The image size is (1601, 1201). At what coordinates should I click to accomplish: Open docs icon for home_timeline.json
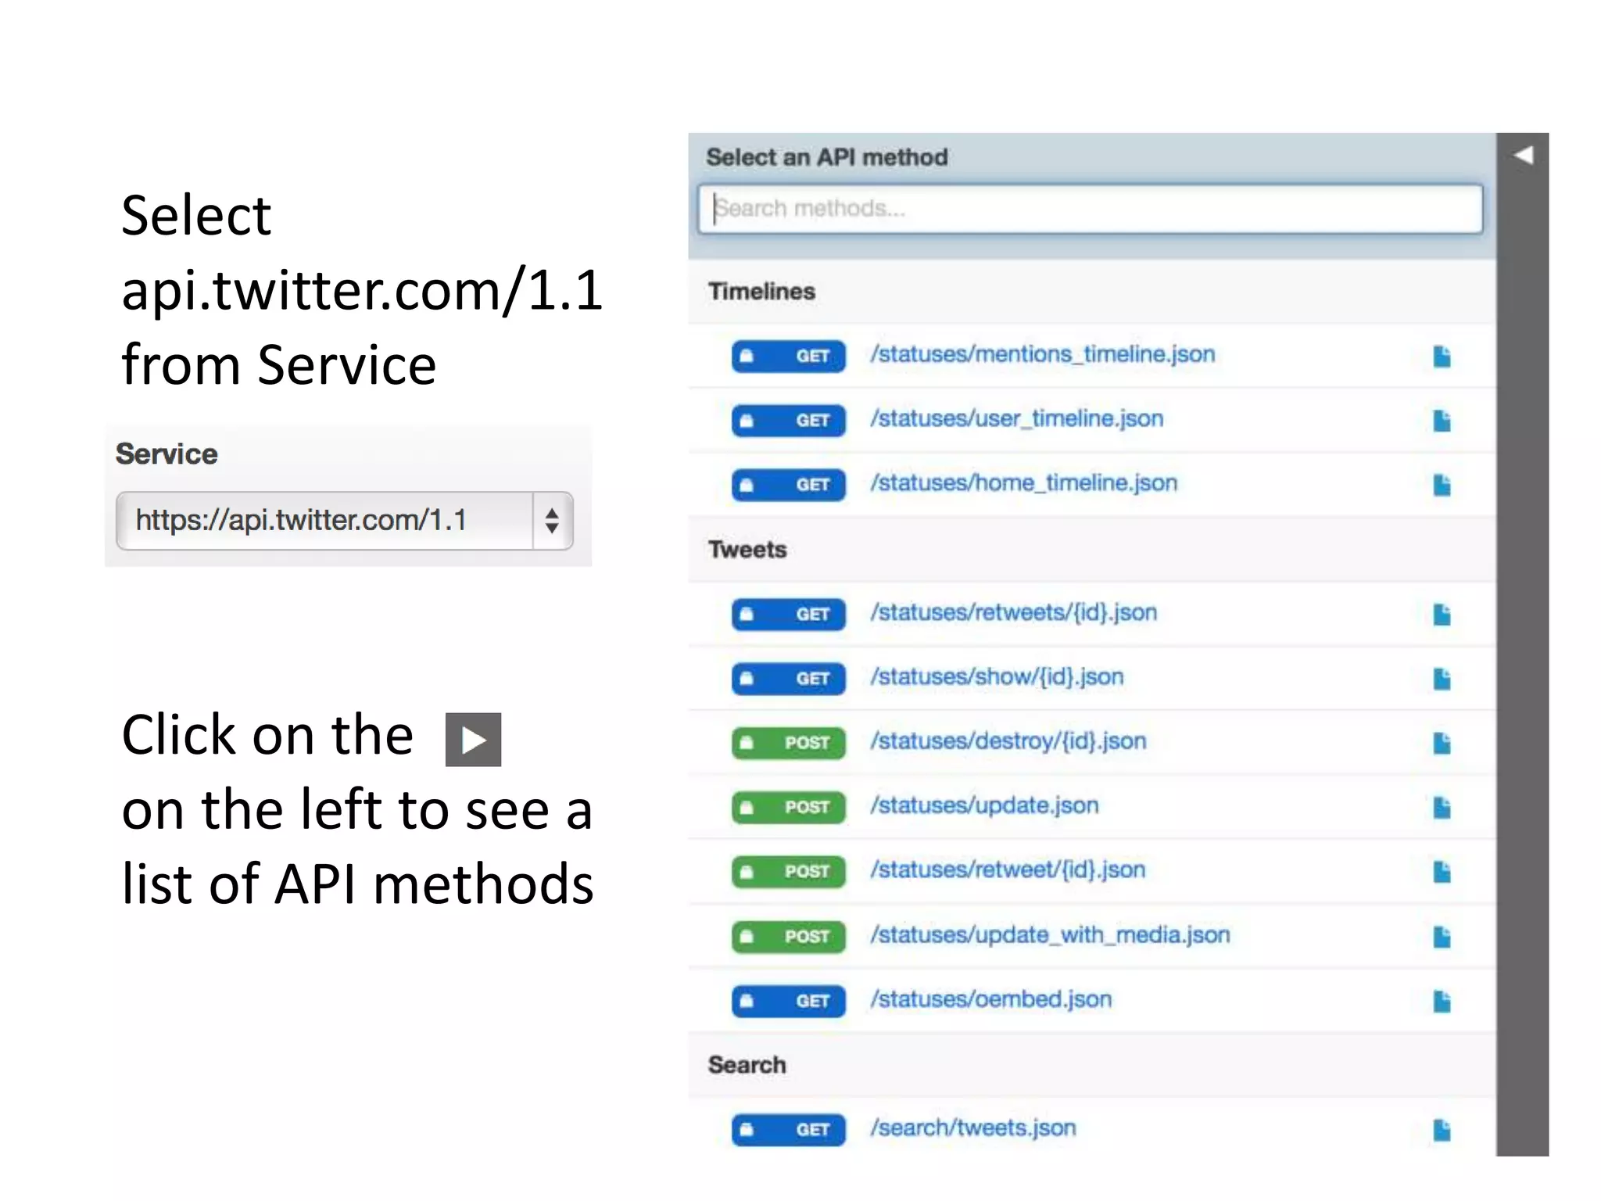[x=1442, y=485]
